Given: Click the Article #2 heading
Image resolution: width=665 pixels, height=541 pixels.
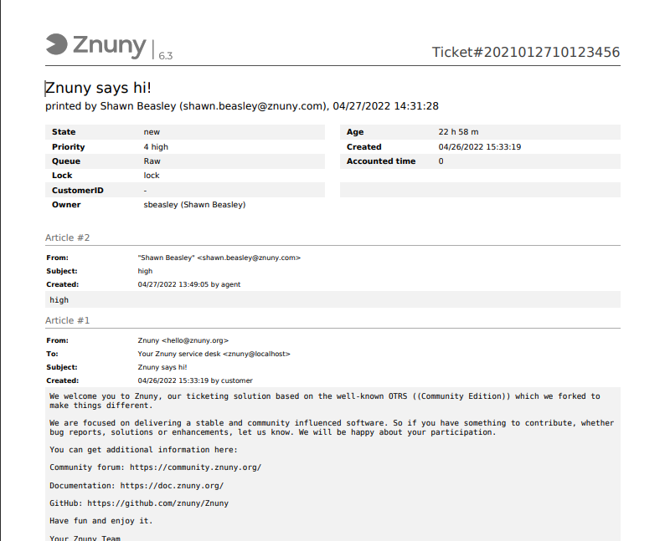Looking at the screenshot, I should (67, 237).
